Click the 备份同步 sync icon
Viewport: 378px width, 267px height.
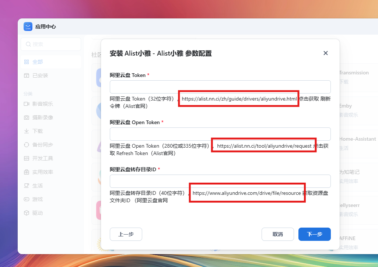pyautogui.click(x=27, y=145)
